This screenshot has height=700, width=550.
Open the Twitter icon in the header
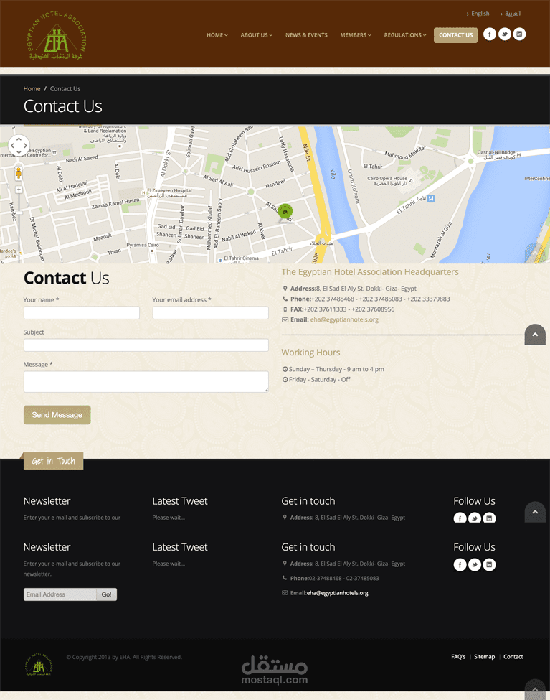coord(505,34)
